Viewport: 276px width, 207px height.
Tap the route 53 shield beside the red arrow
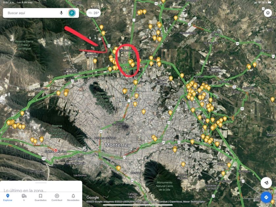109,46
